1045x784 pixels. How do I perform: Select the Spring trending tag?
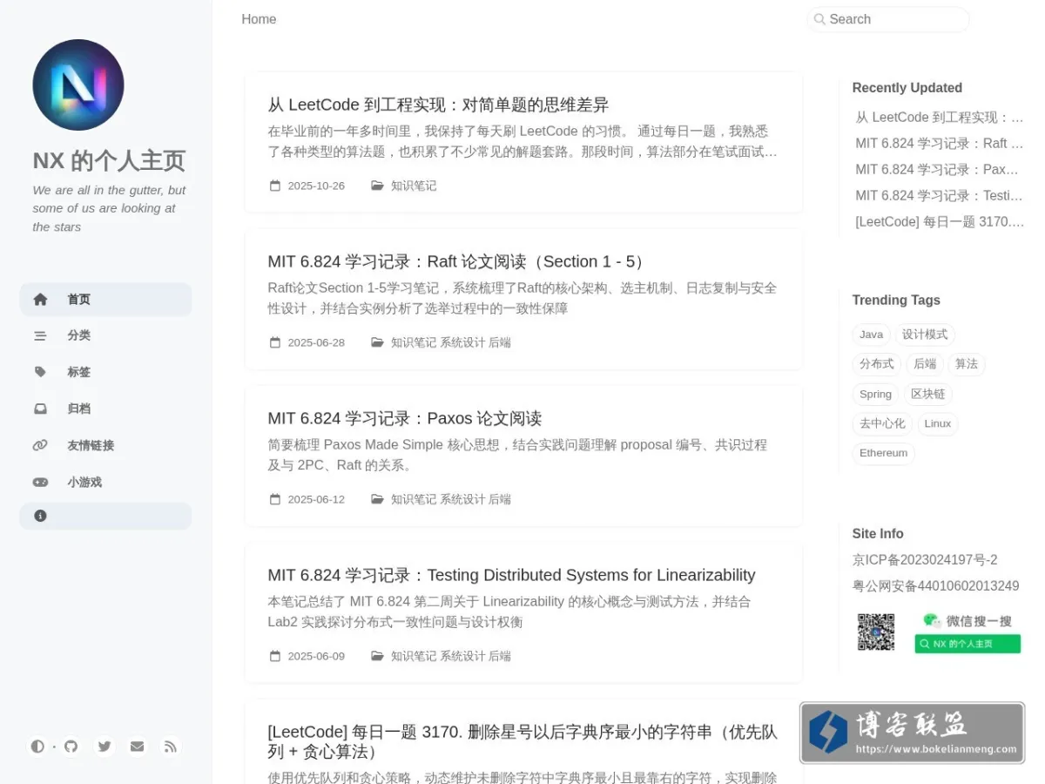[x=875, y=394]
